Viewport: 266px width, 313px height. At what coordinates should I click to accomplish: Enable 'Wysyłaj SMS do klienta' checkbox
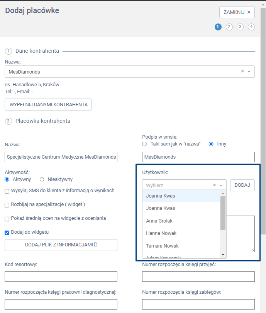(7, 191)
